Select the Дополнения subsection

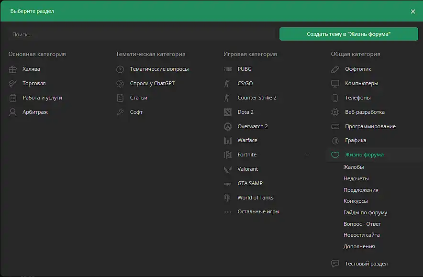359,247
